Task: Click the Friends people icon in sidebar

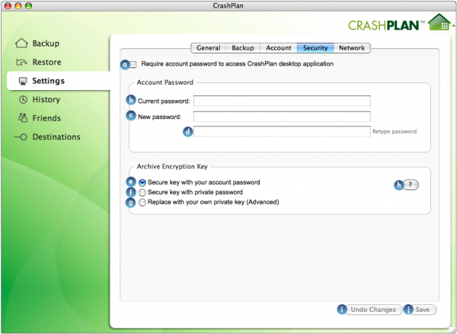Action: pos(23,118)
